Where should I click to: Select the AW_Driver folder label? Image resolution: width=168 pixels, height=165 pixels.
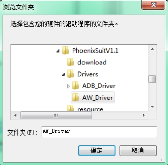[x=98, y=98]
